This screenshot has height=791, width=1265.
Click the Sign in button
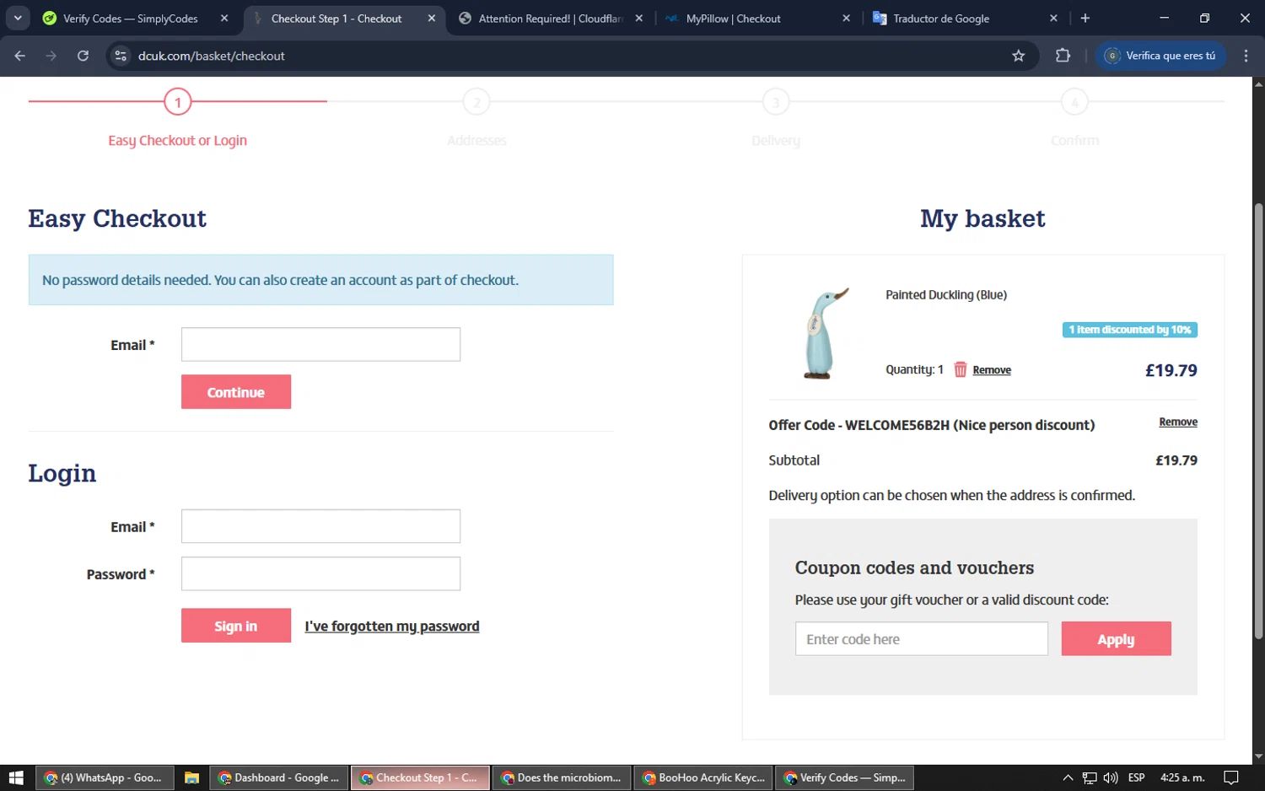tap(236, 626)
